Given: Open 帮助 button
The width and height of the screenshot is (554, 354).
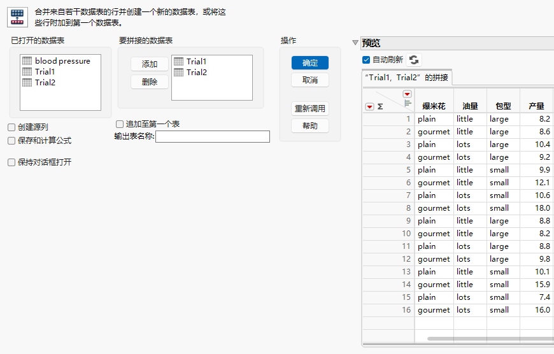Looking at the screenshot, I should tap(310, 126).
